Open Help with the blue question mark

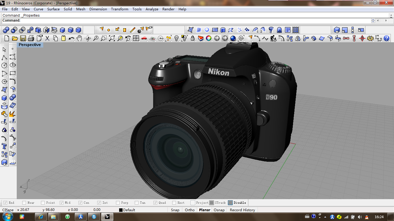click(x=387, y=38)
